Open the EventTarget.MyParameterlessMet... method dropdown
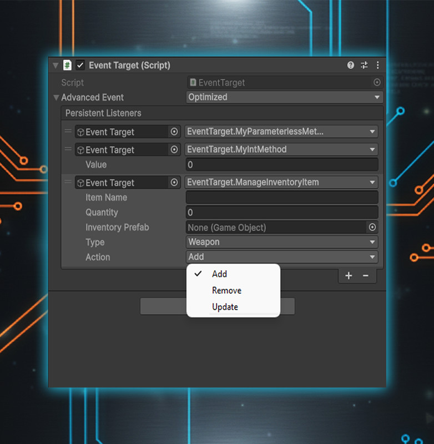This screenshot has height=444, width=434. [281, 132]
